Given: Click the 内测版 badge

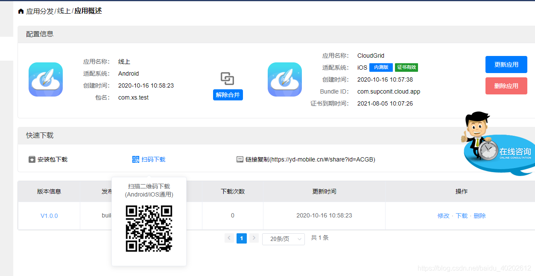Looking at the screenshot, I should 381,68.
